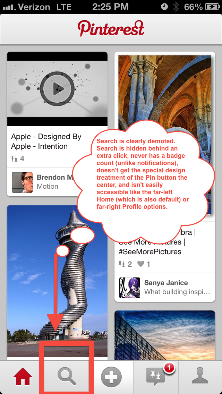Open the Home tab house icon
Image resolution: width=222 pixels, height=394 pixels.
point(23,377)
